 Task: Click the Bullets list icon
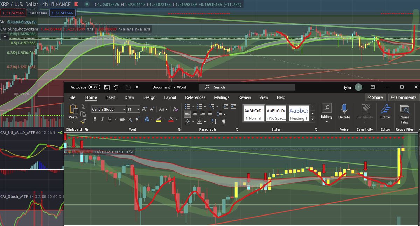pyautogui.click(x=187, y=107)
